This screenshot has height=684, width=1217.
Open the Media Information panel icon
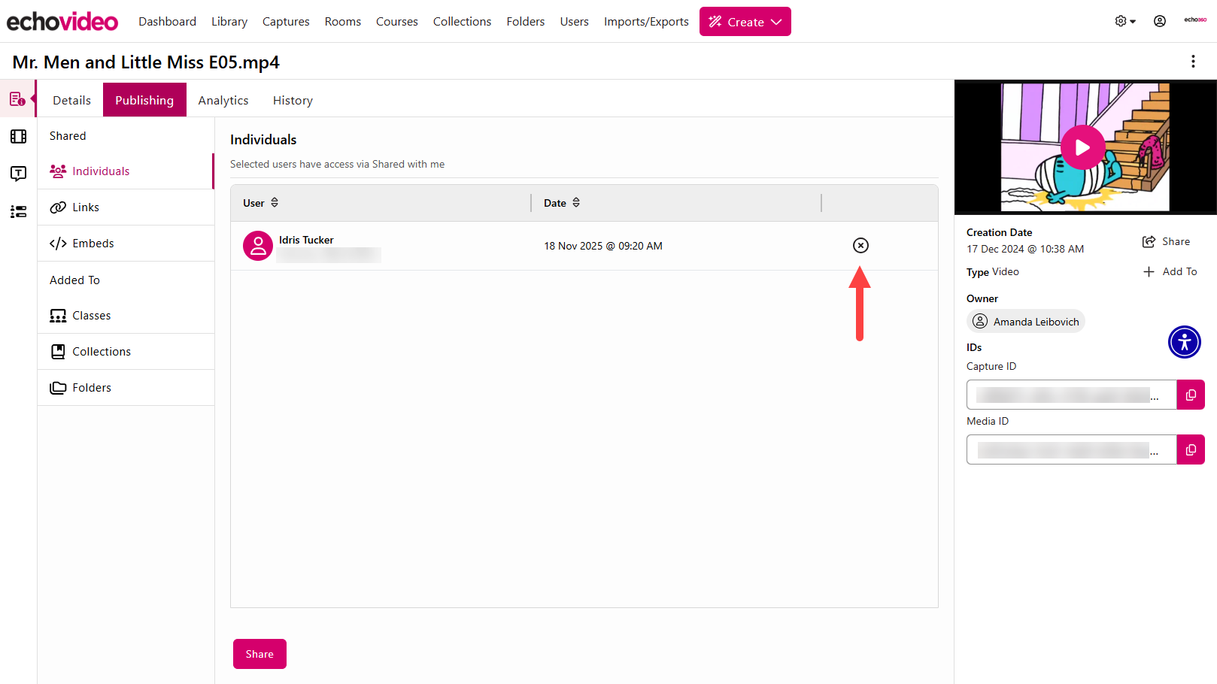[18, 98]
